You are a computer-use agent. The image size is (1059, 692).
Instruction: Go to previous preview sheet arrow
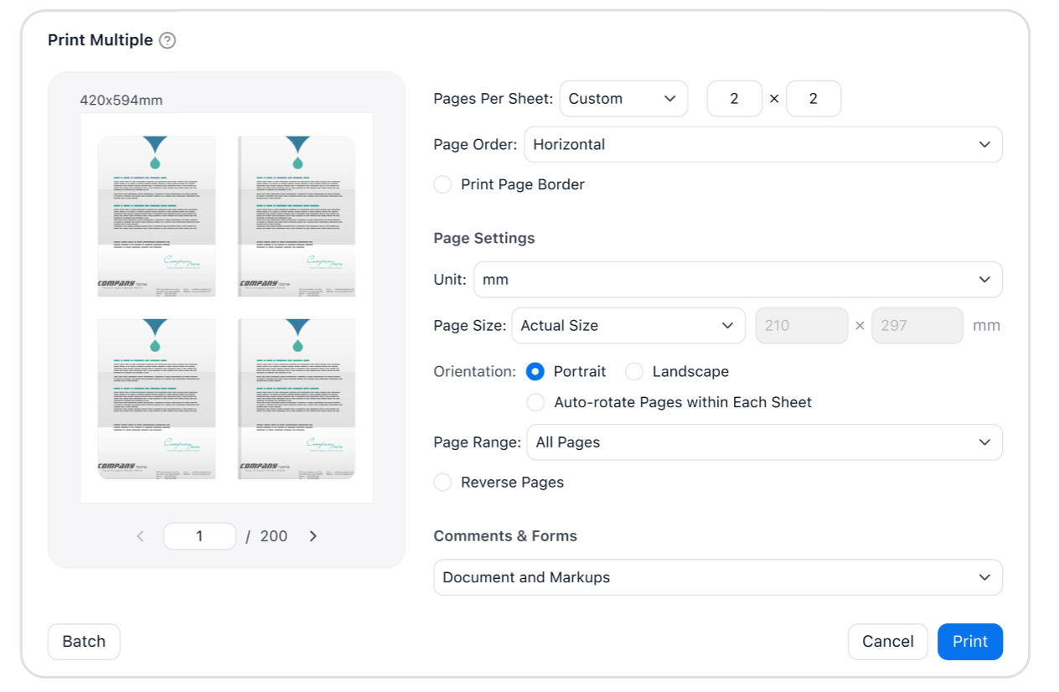coord(140,536)
